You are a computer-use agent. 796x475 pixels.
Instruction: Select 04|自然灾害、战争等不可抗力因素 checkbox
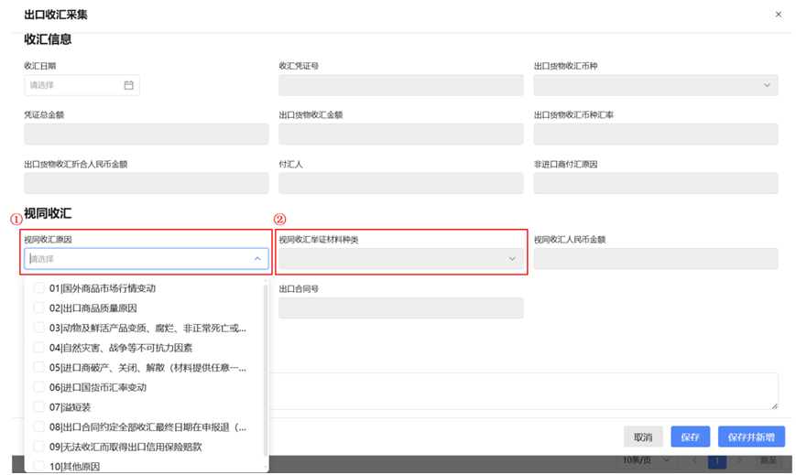pyautogui.click(x=39, y=348)
